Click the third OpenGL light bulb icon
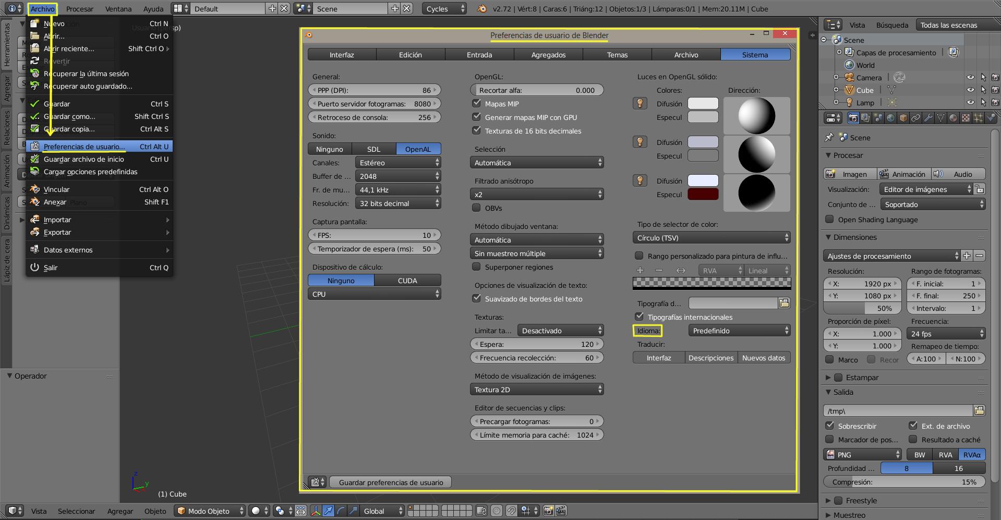The image size is (1001, 520). pyautogui.click(x=640, y=180)
